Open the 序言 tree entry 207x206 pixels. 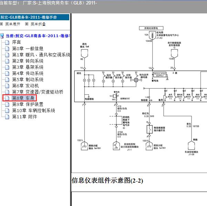[17, 42]
